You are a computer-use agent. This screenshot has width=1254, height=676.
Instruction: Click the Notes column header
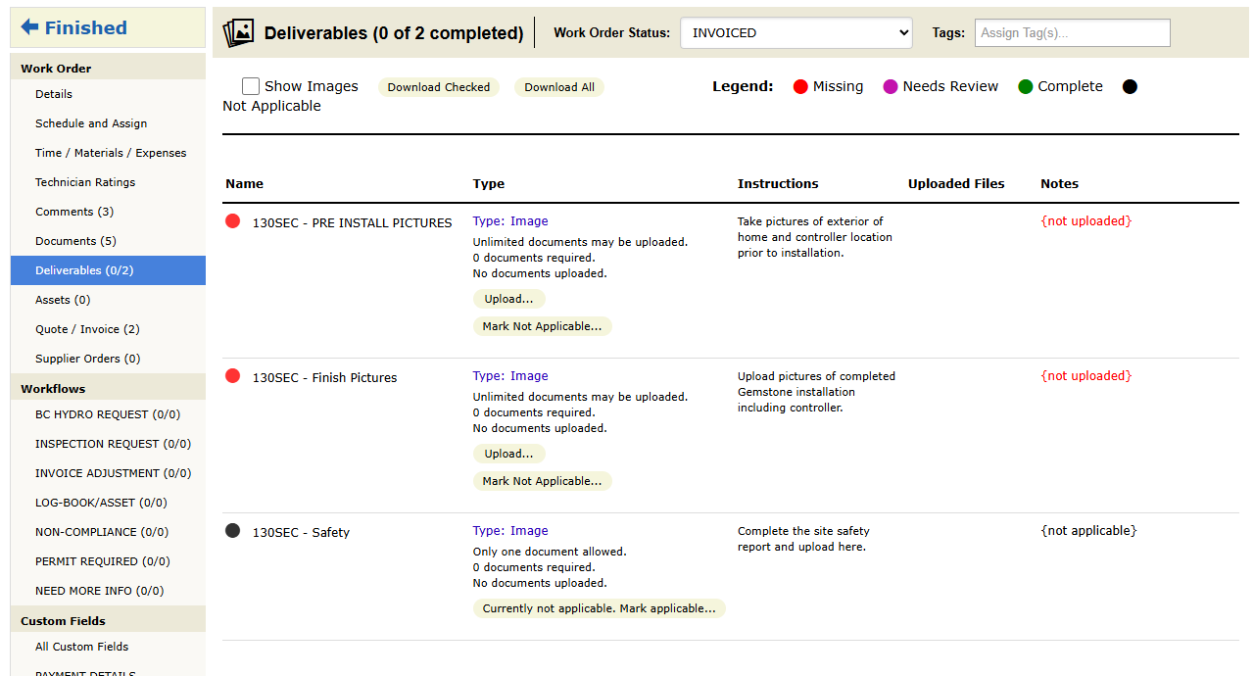tap(1059, 183)
